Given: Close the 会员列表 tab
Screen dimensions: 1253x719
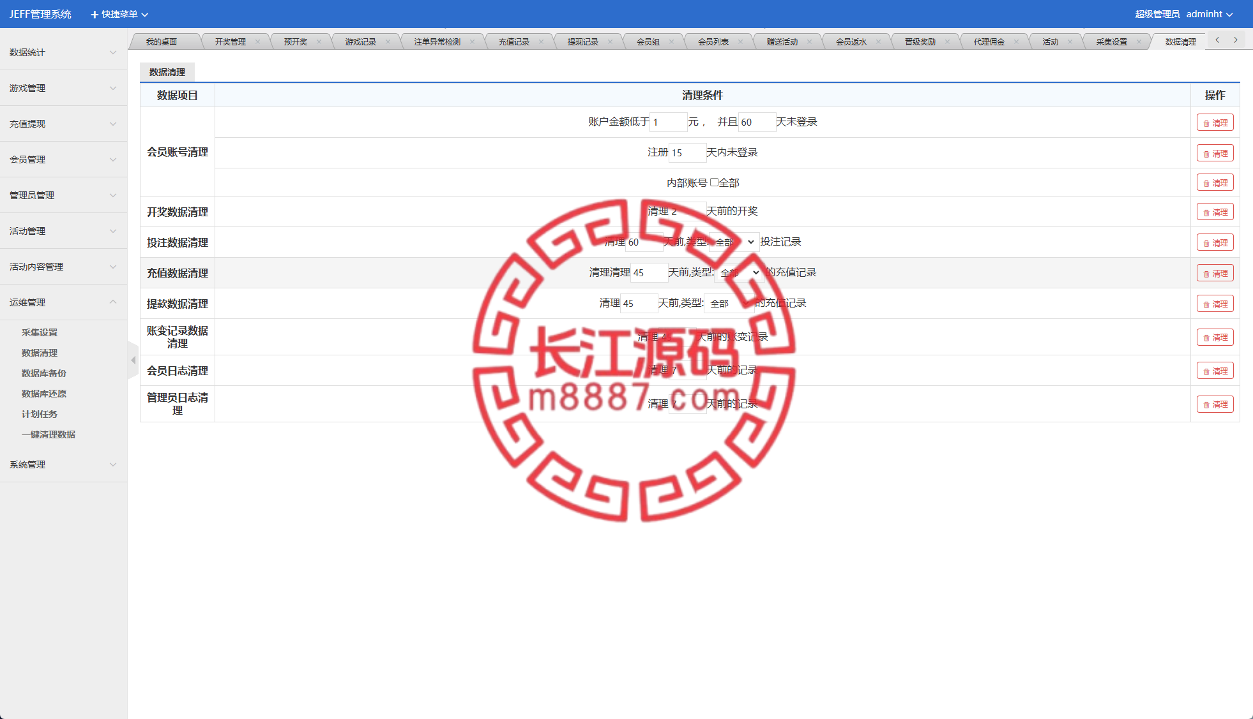Looking at the screenshot, I should pos(740,42).
